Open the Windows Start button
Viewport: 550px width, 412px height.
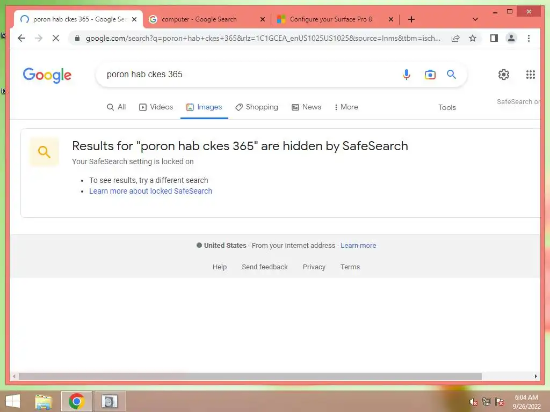coord(13,401)
